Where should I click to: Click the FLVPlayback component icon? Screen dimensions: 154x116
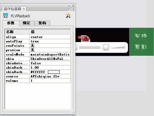(x=6, y=15)
